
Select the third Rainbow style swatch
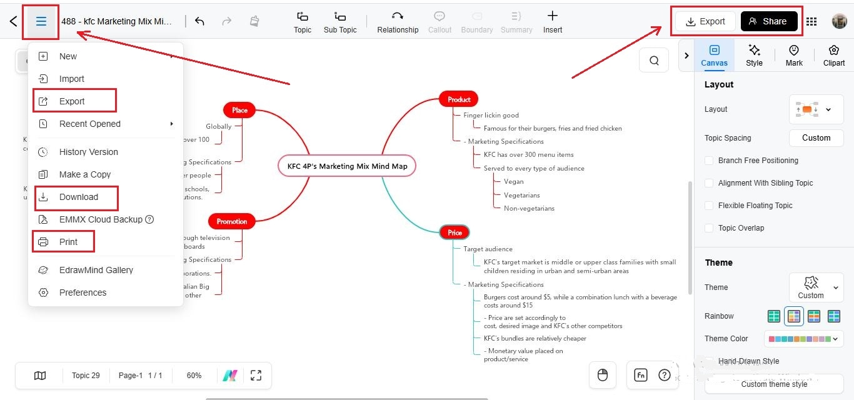814,316
